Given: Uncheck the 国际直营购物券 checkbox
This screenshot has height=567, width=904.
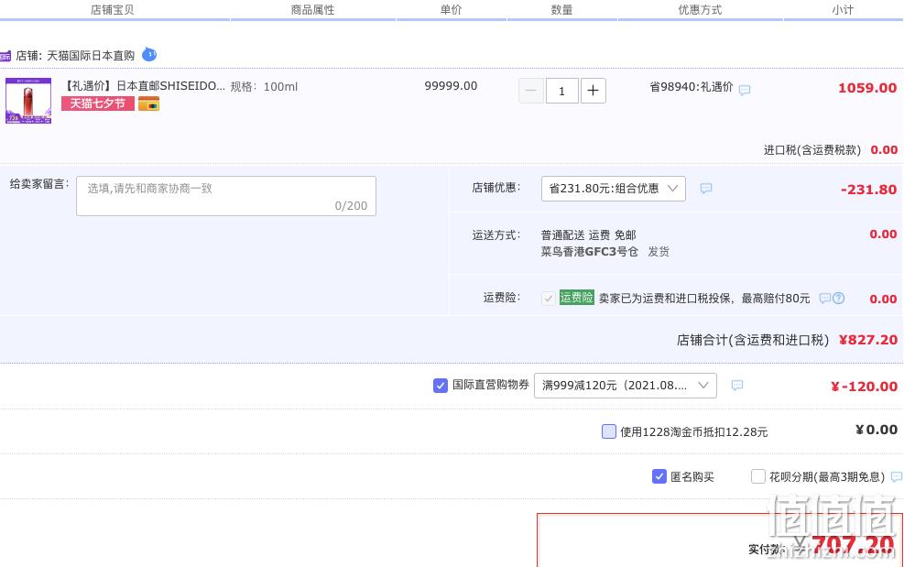Looking at the screenshot, I should pyautogui.click(x=441, y=386).
